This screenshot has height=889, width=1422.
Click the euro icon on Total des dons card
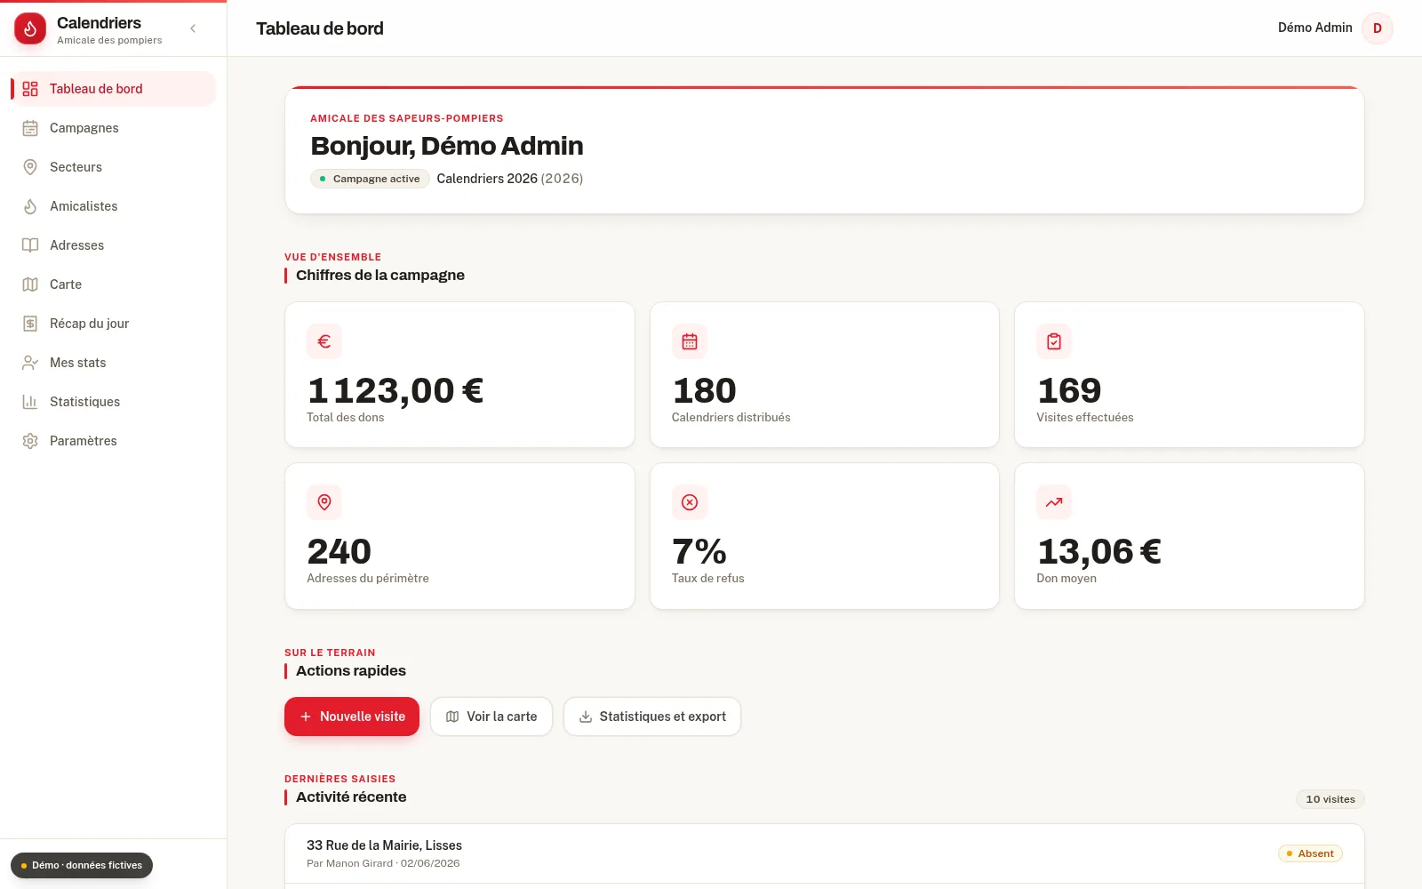pyautogui.click(x=324, y=341)
